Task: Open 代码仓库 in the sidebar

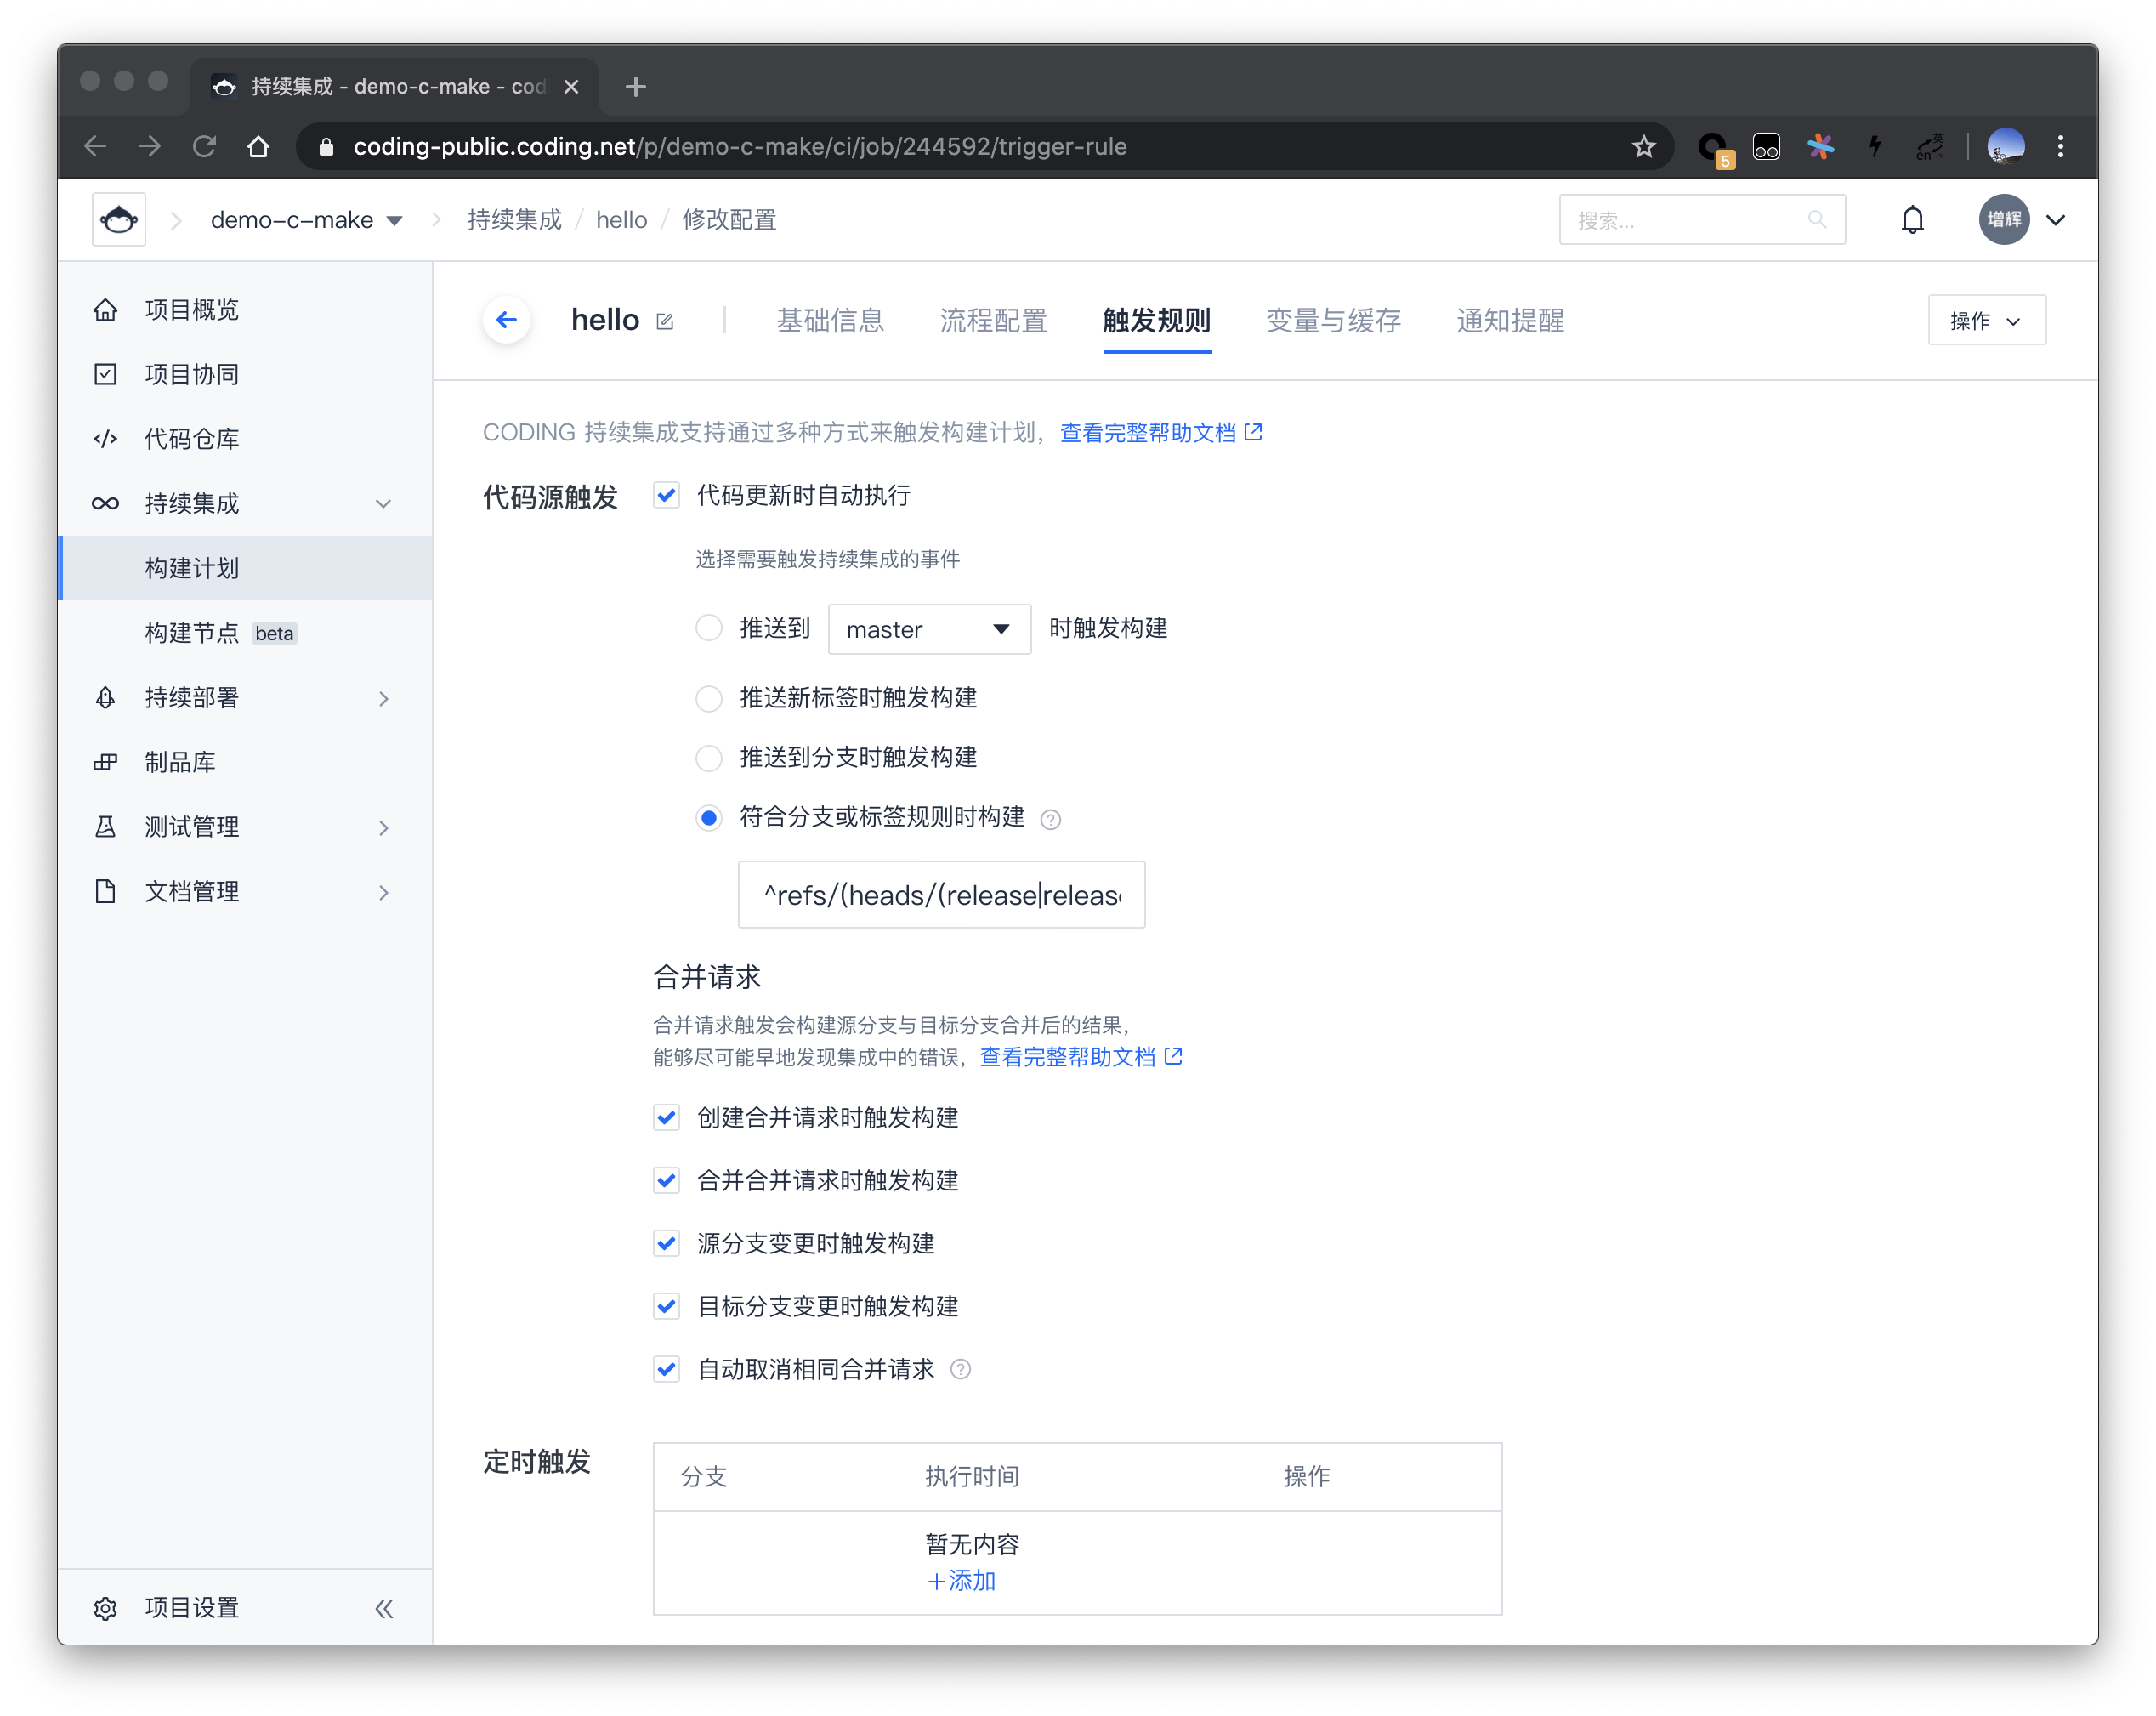Action: [x=191, y=439]
